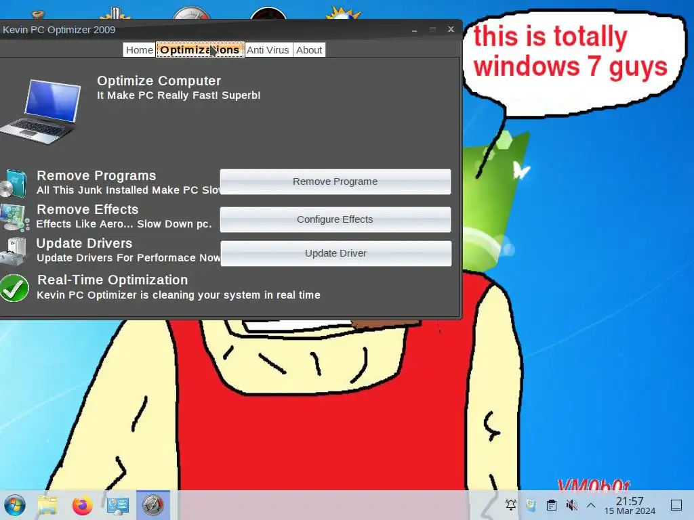This screenshot has height=520, width=694.
Task: Click the laptop Optimize Computer icon
Action: click(41, 111)
